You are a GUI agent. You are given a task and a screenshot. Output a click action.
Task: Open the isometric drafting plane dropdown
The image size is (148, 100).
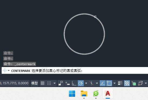coord(97,83)
